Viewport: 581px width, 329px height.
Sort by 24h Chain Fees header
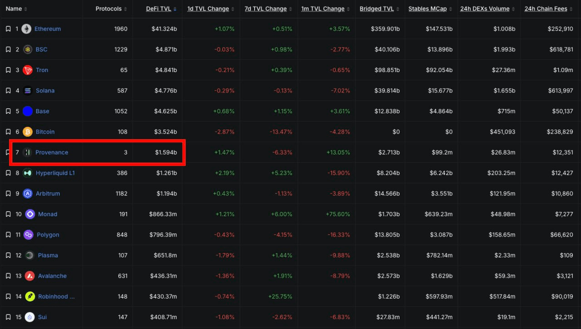[x=549, y=9]
